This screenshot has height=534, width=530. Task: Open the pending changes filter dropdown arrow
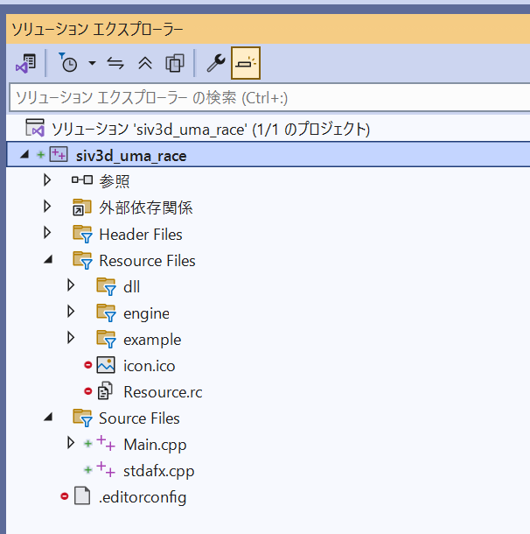click(91, 64)
